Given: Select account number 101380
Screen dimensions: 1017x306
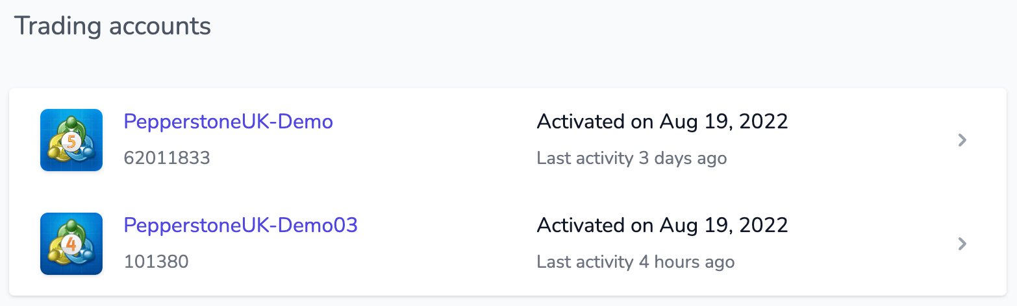Looking at the screenshot, I should 156,262.
